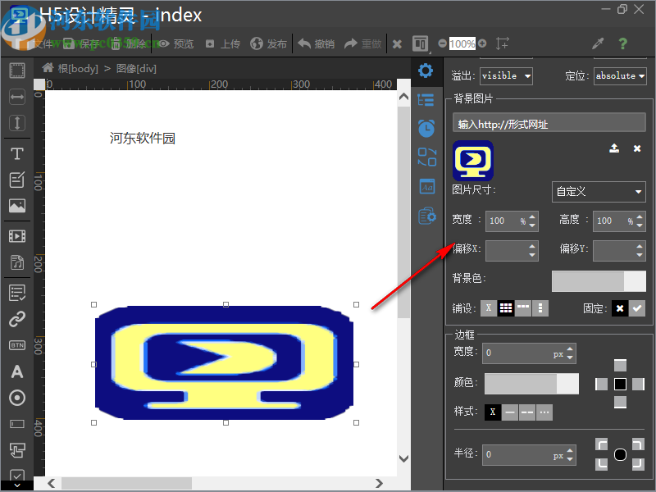
Task: Upload background image with upload icon
Action: 613,148
